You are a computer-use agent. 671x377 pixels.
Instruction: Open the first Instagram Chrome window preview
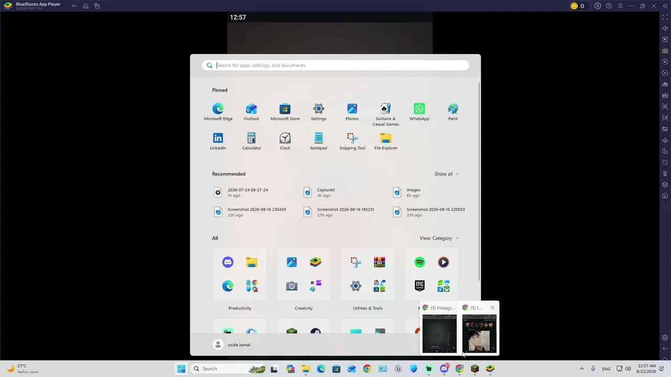[440, 333]
